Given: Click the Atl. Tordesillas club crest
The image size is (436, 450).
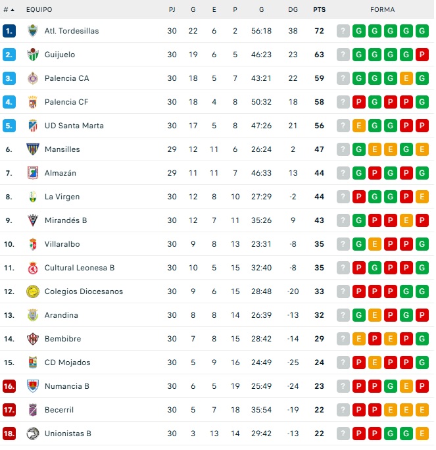Looking at the screenshot, I should 32,31.
